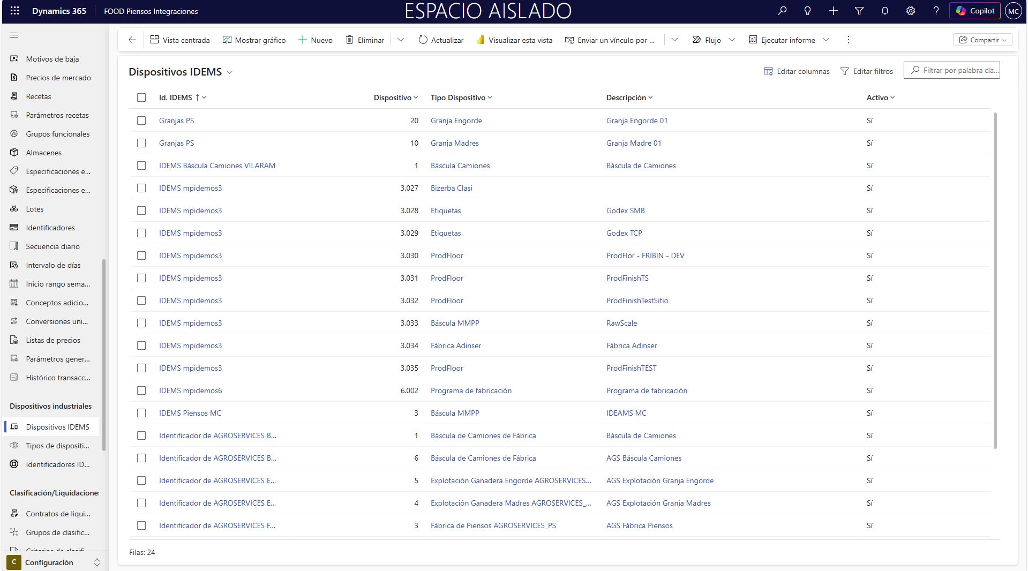Select the IDEMS Piensos MC row checkbox
This screenshot has height=571, width=1028.
(141, 413)
